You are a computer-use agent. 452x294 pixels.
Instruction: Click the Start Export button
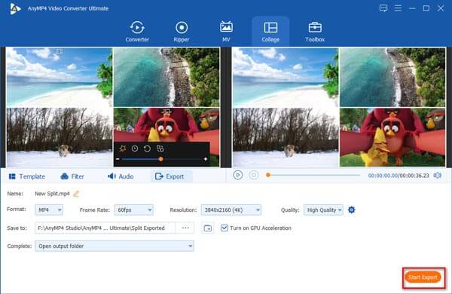(423, 277)
